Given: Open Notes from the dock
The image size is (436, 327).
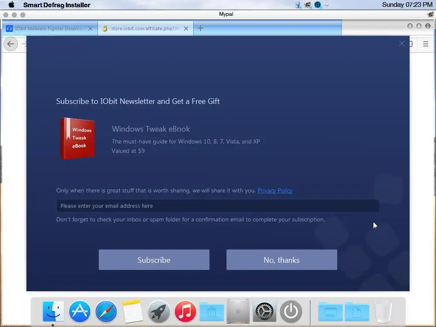Looking at the screenshot, I should pos(132,311).
